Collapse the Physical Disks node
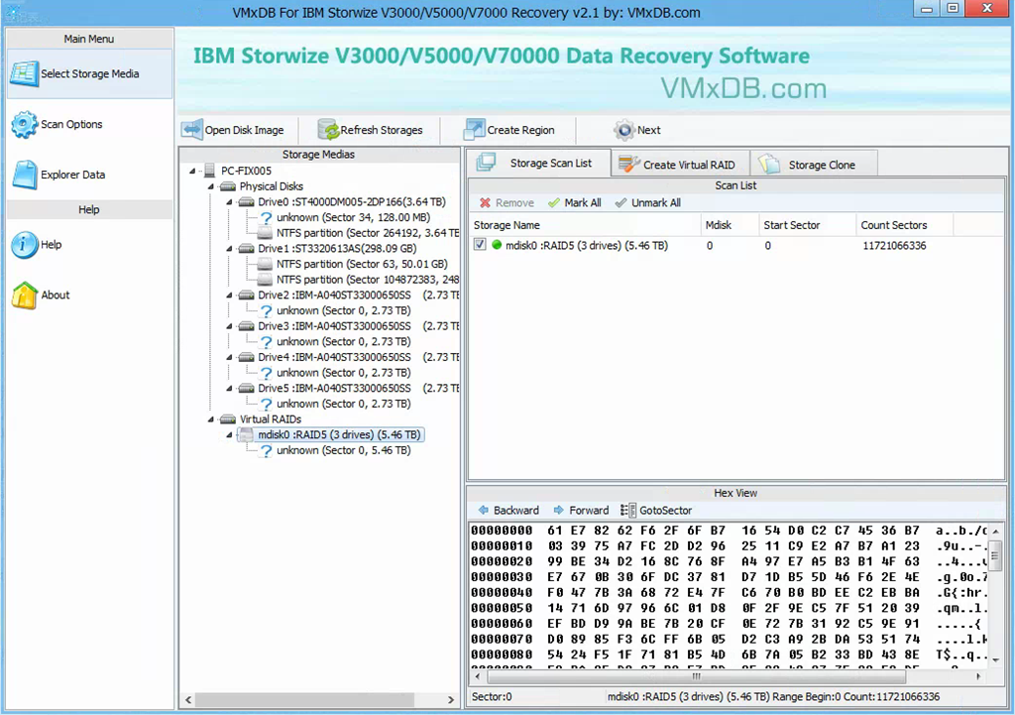1015x715 pixels. (x=211, y=186)
